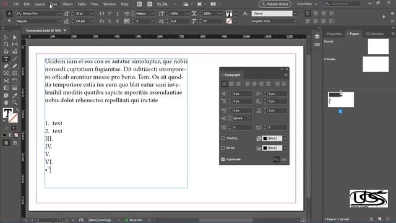Open the Layout menu
The image size is (396, 223).
click(x=40, y=4)
